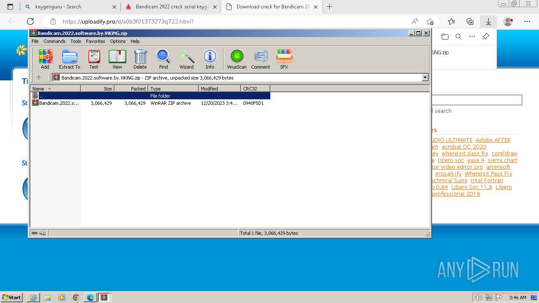Click the Extract To toolbar icon
539x303 pixels.
click(69, 59)
